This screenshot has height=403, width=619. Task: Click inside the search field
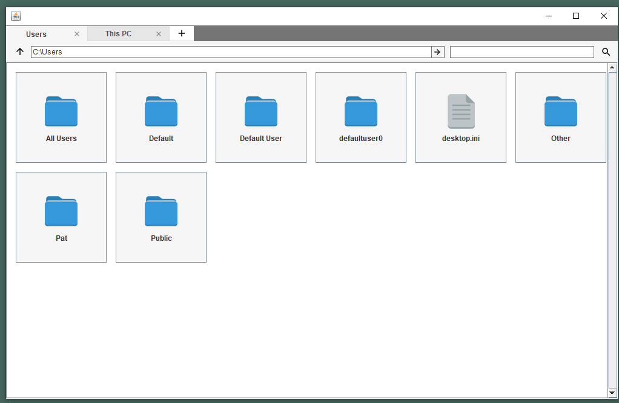(521, 51)
